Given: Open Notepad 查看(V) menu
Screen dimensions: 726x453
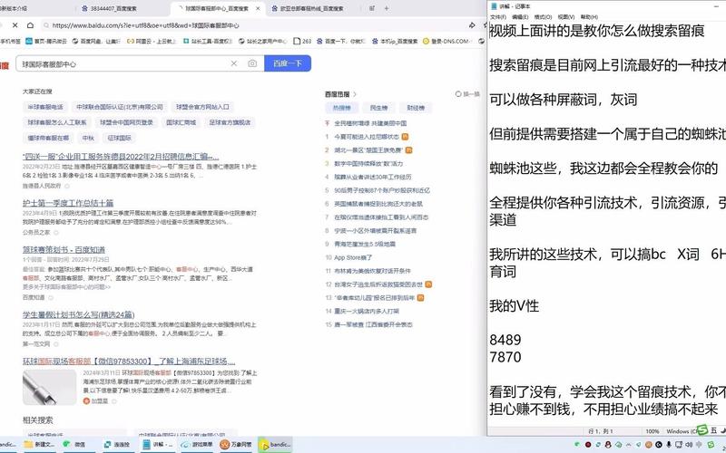Looking at the screenshot, I should [x=565, y=16].
